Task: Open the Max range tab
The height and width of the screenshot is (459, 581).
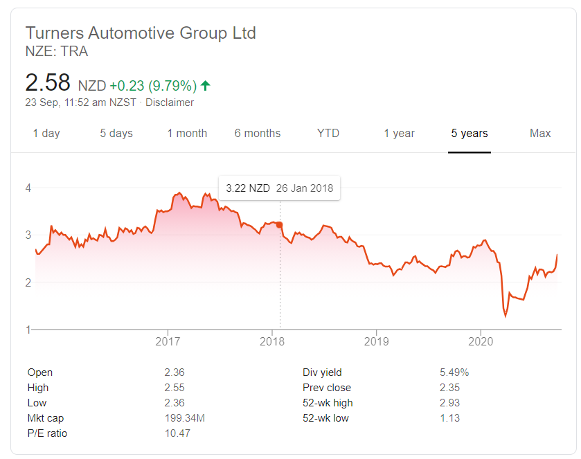Action: [x=540, y=133]
